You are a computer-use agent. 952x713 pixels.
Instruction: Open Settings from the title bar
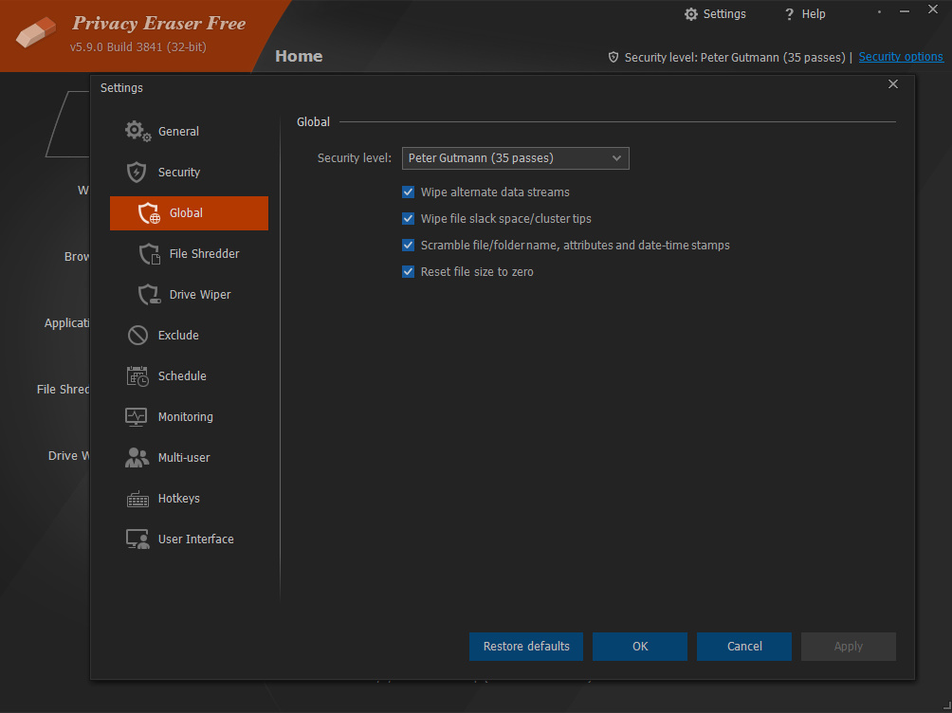tap(724, 14)
